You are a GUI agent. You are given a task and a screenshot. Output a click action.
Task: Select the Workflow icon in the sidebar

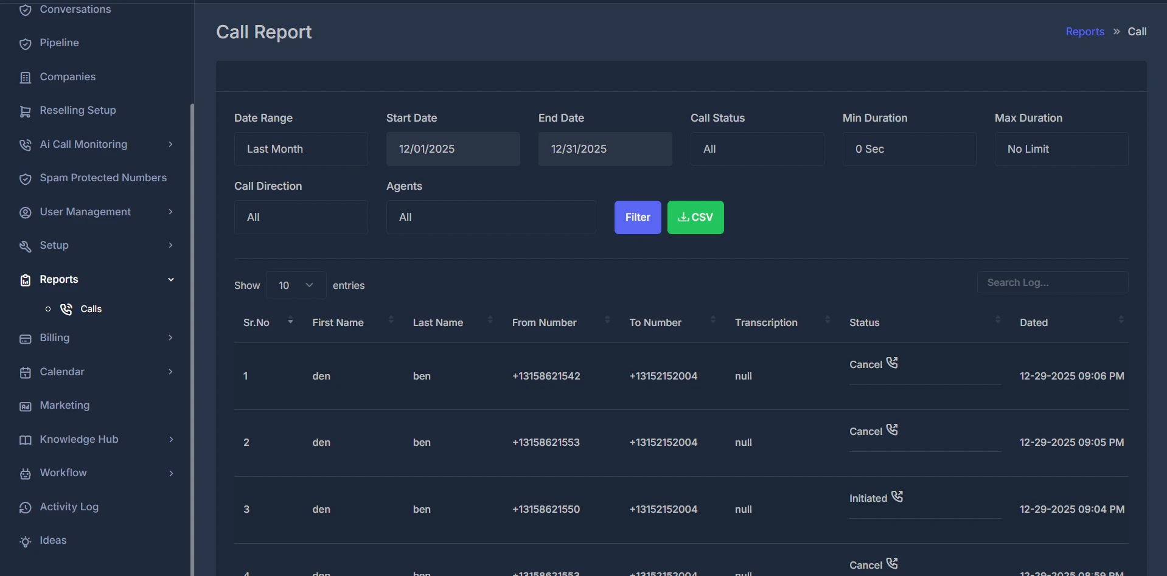click(x=25, y=473)
